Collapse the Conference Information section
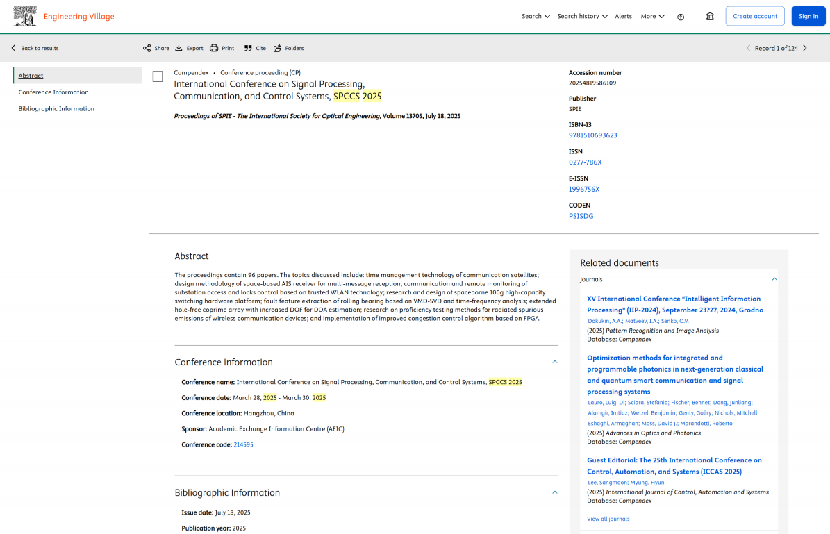The width and height of the screenshot is (830, 534). tap(555, 362)
